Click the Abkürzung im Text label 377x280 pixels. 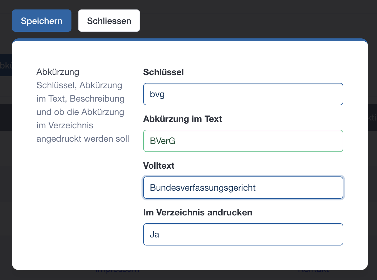click(x=182, y=119)
